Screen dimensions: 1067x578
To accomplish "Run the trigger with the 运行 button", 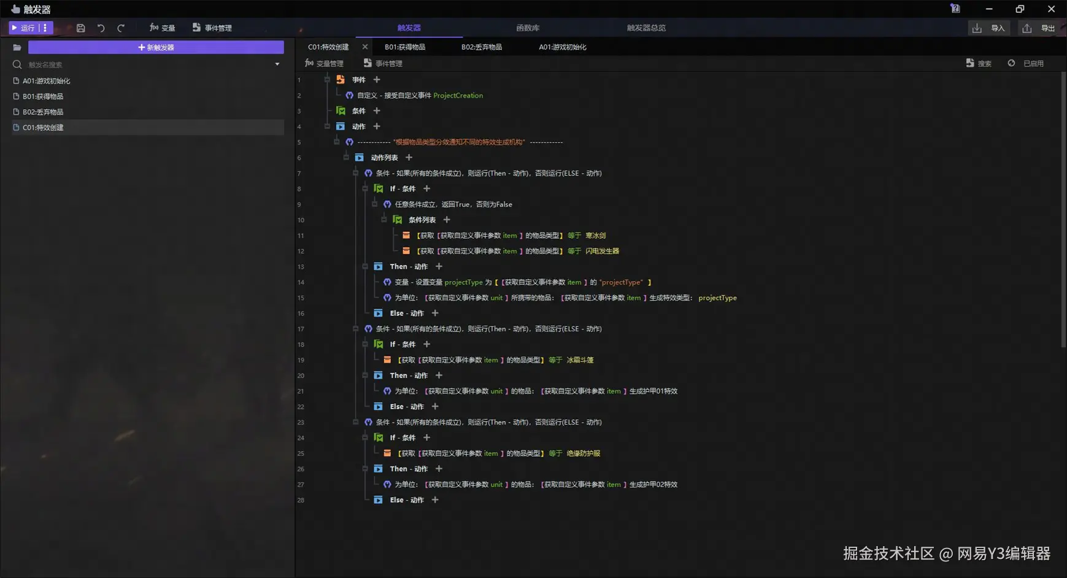I will coord(23,28).
